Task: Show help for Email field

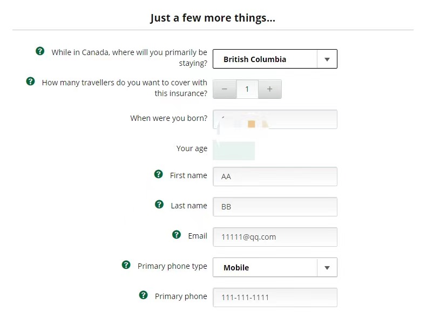Action: tap(177, 235)
